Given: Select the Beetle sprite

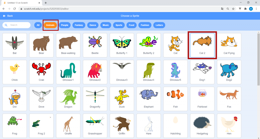Looking at the screenshot, I should point(95,45).
